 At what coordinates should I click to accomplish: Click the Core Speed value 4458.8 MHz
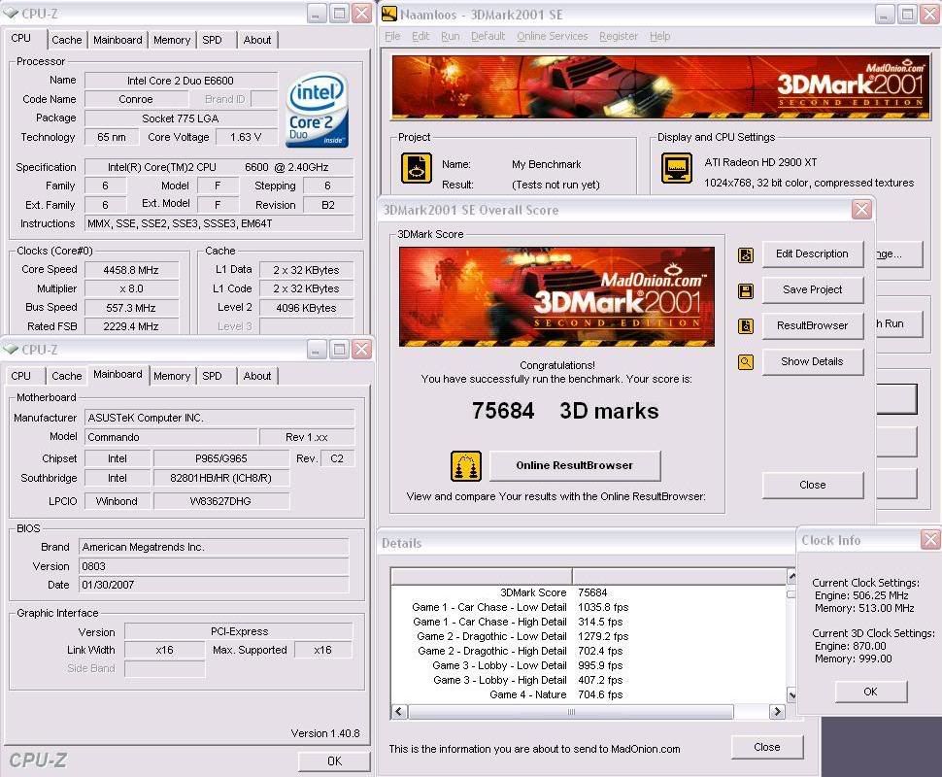(x=131, y=270)
